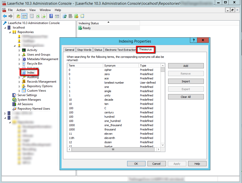
Task: Click the Clear All button
Action: 186,97
